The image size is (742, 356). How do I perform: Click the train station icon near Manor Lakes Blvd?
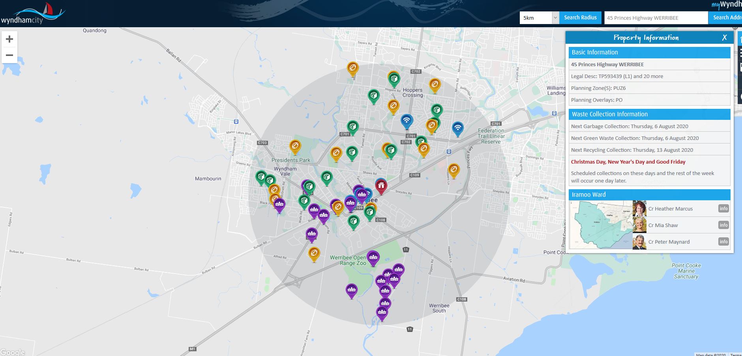coord(236,122)
